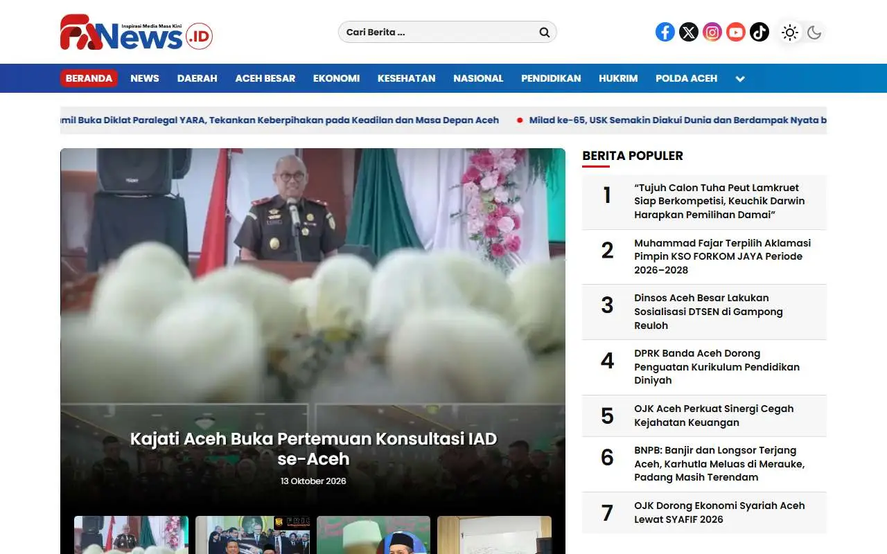Open headline Kajati Aceh Buka Pertemuan Konsultasi IAD
The image size is (887, 554).
[x=313, y=449]
